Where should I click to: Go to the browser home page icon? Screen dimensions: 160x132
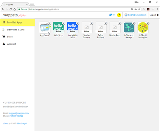pyautogui.click(x=15, y=9)
